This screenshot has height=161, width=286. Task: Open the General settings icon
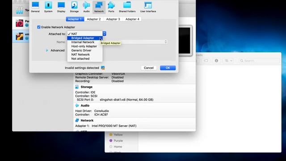tap(35, 7)
